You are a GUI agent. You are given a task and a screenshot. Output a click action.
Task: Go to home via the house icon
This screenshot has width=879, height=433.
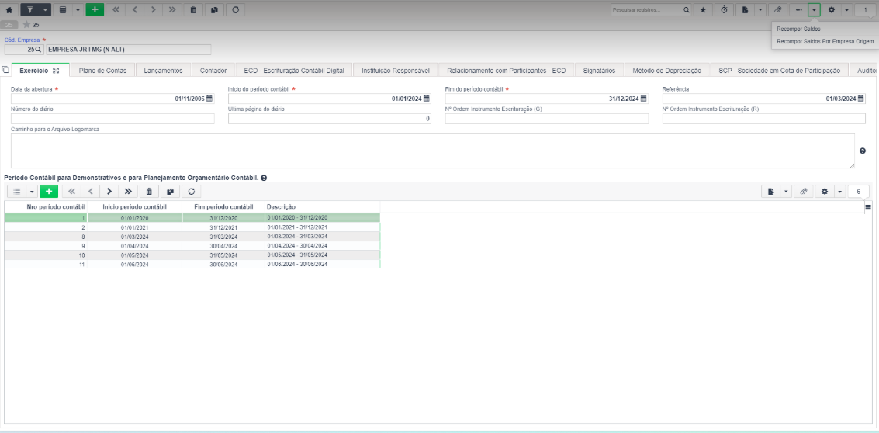pyautogui.click(x=9, y=9)
